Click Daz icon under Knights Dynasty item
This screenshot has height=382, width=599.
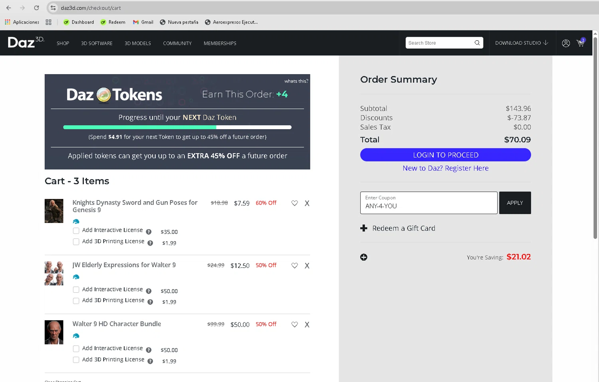point(76,221)
